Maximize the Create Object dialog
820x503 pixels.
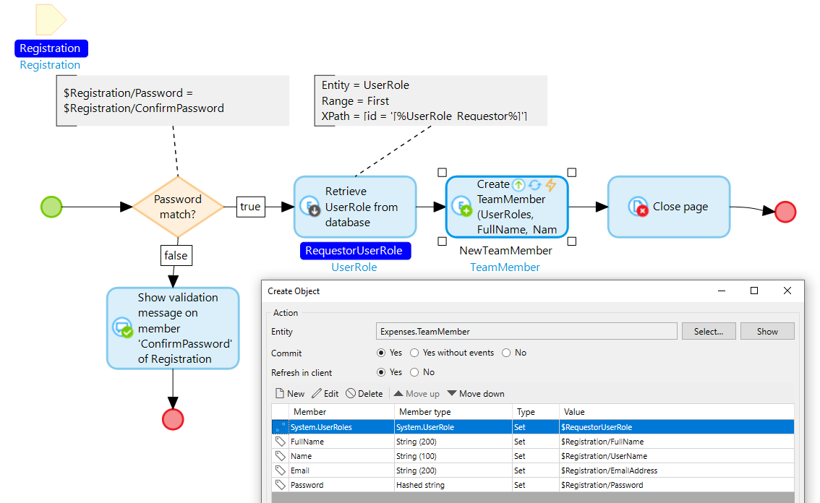point(754,291)
